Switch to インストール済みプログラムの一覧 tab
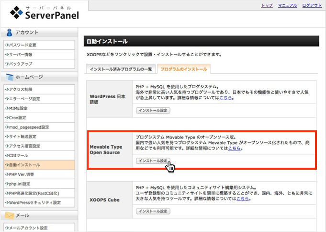The image size is (326, 232). point(121,69)
